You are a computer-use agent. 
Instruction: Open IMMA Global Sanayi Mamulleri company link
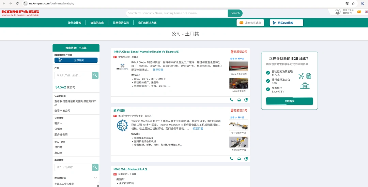tap(146, 52)
